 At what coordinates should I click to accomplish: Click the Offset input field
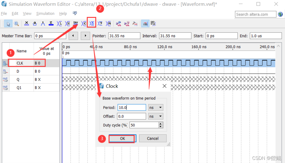click(x=131, y=116)
